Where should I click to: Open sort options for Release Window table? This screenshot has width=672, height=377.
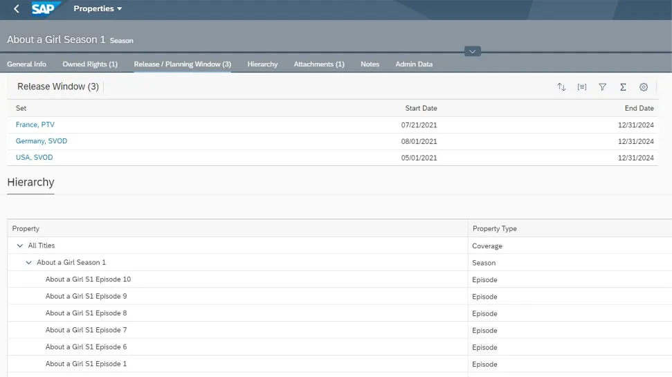(561, 87)
